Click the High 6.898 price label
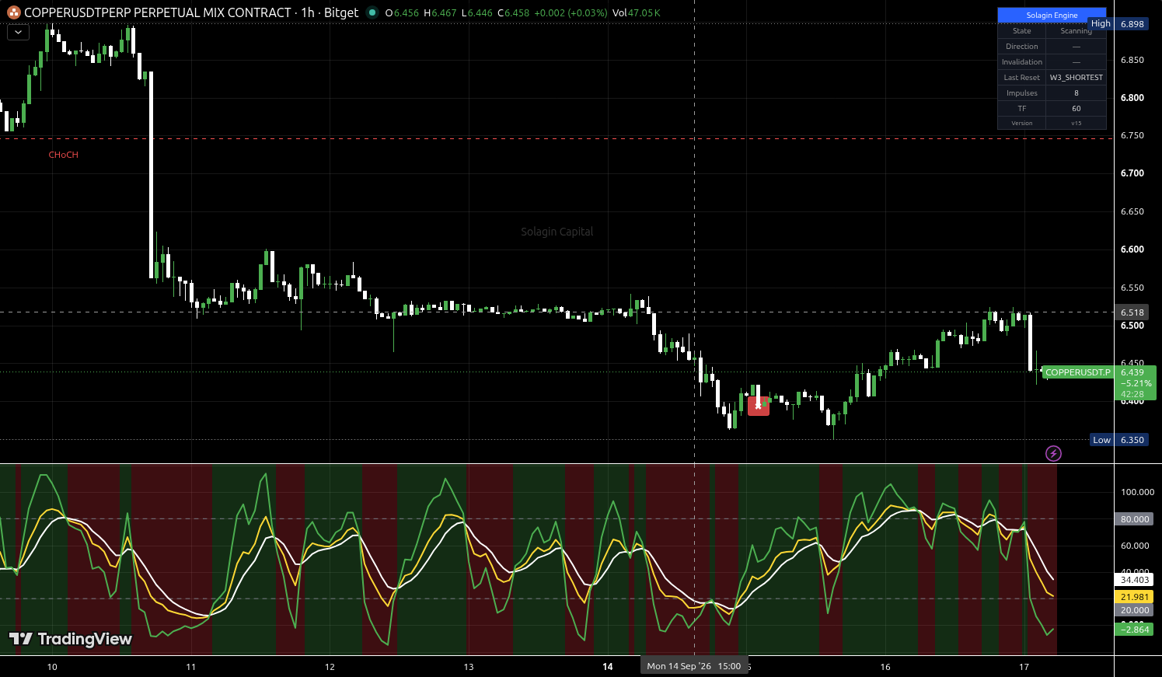The image size is (1162, 677). (x=1118, y=23)
